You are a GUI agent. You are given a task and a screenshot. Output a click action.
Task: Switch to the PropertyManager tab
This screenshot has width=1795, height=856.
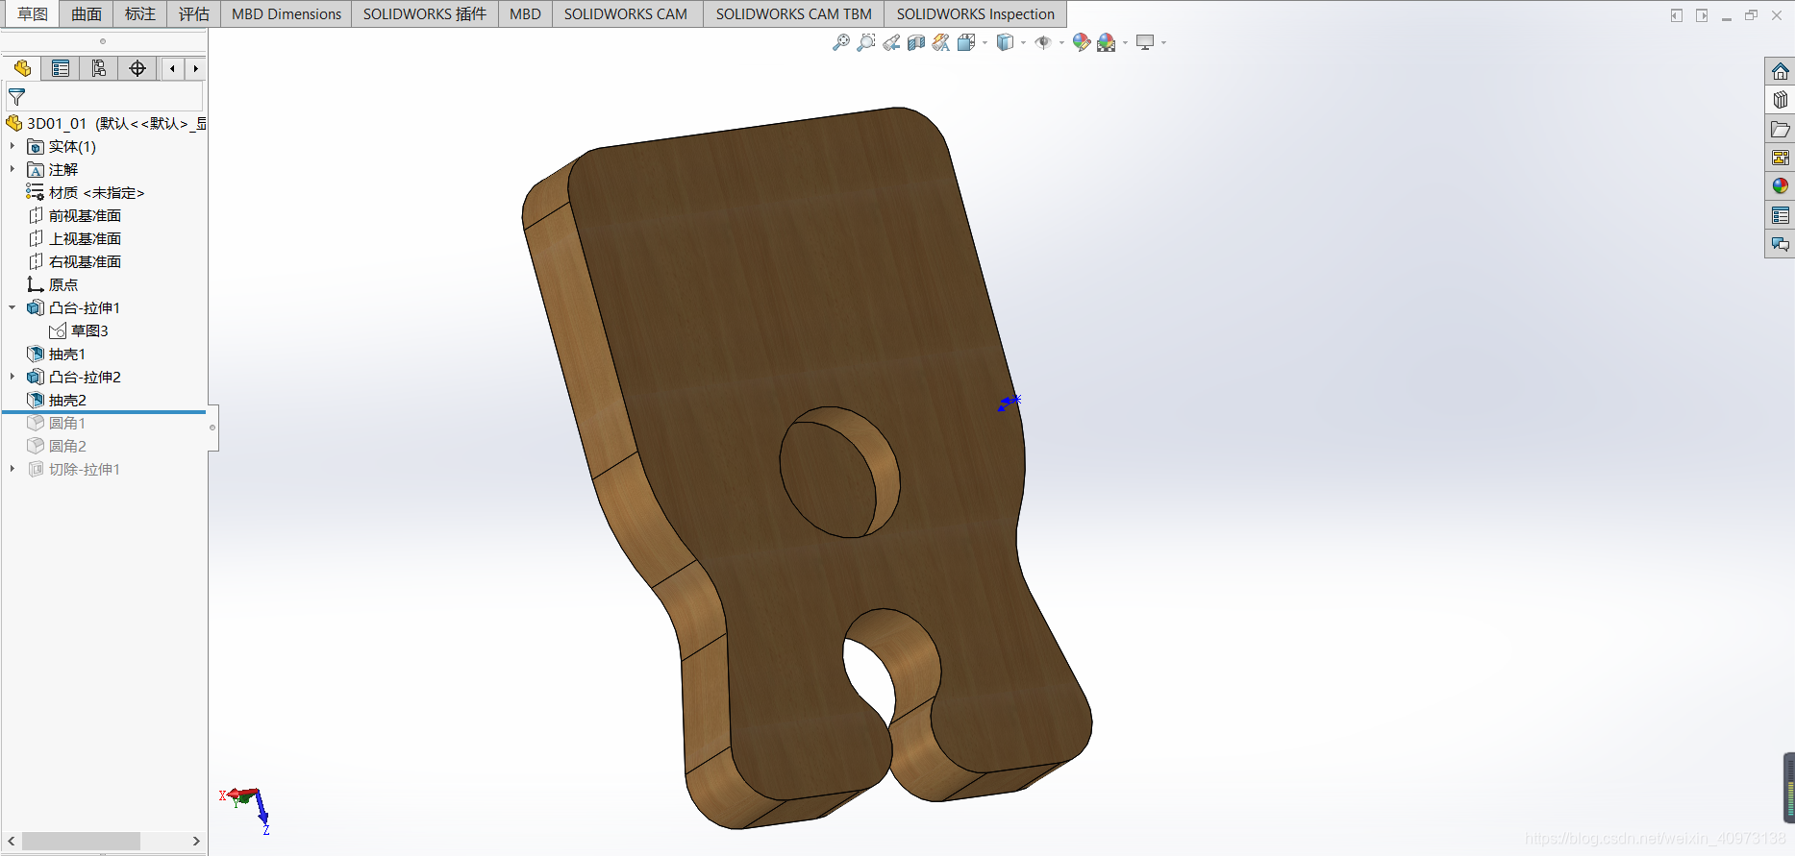click(x=61, y=68)
